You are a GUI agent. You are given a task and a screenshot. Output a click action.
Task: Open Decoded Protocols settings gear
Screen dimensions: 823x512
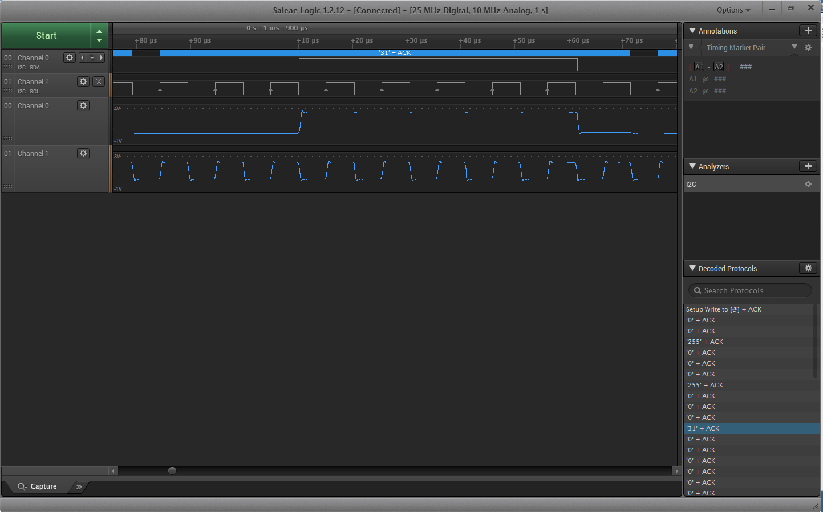(808, 268)
